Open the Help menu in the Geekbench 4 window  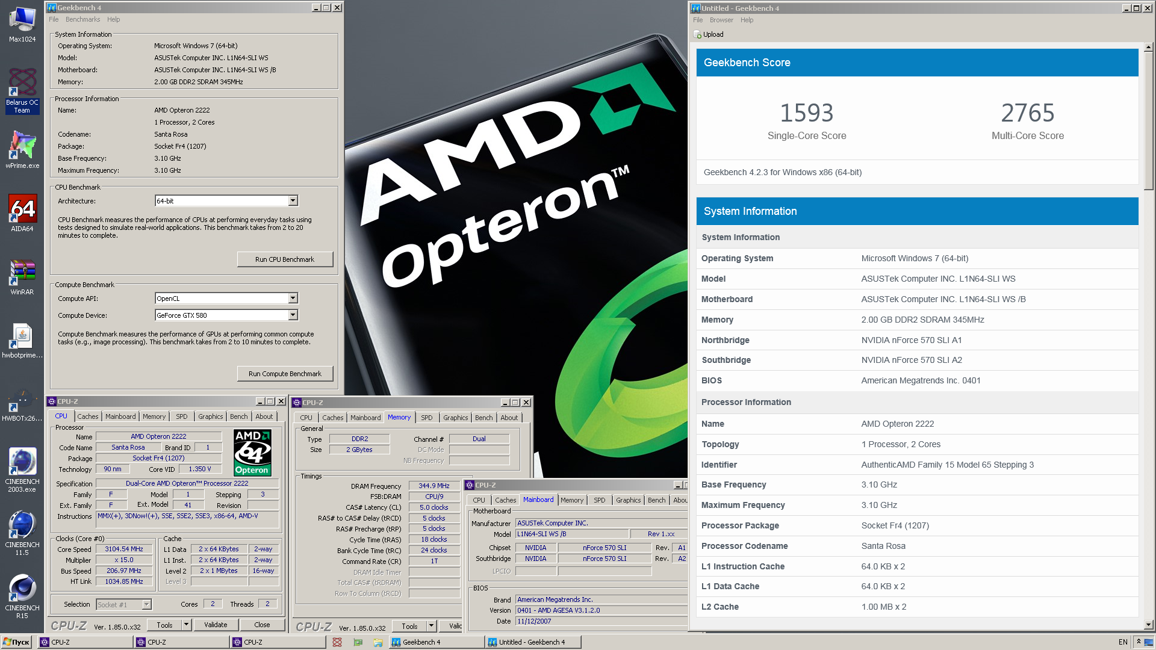tap(113, 19)
